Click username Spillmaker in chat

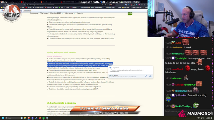coord(181,95)
